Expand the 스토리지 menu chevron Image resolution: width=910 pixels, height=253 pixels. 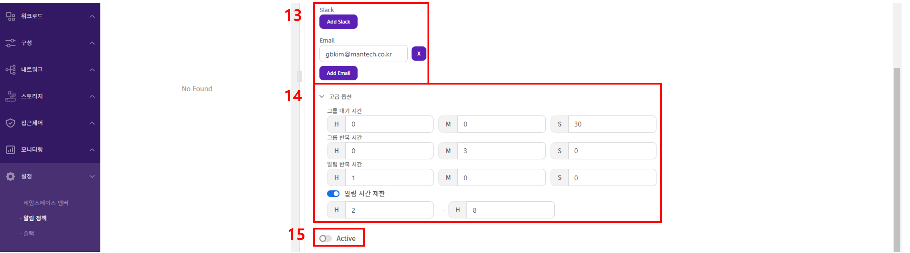coord(92,96)
